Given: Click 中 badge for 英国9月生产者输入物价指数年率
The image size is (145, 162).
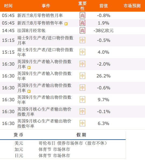Looking at the screenshot, I should pyautogui.click(x=82, y=76).
